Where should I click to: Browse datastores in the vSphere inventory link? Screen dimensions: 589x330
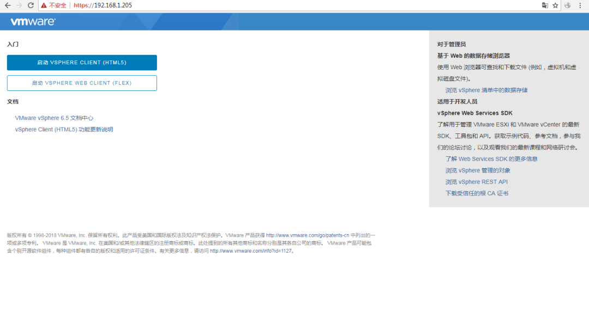[486, 90]
